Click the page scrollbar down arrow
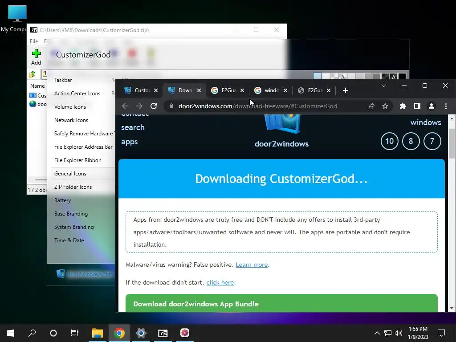Screen dimensions: 456x342 point(452,308)
